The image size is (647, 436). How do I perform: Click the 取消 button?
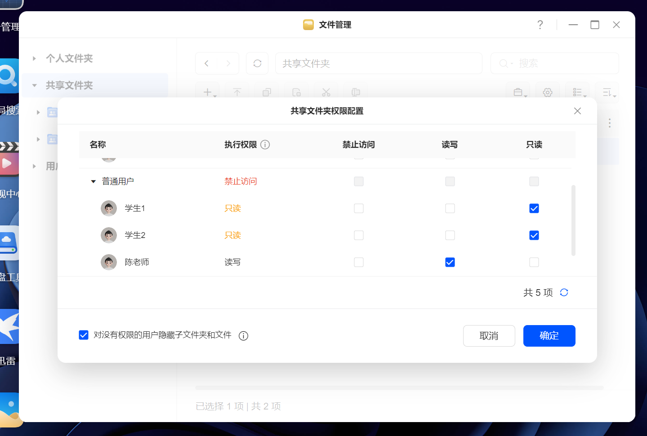click(x=489, y=336)
